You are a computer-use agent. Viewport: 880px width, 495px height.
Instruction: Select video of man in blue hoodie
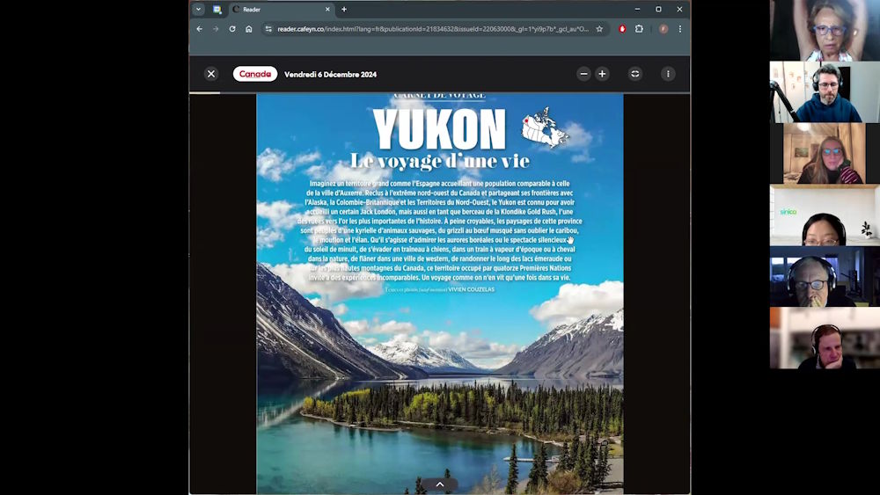click(x=825, y=92)
